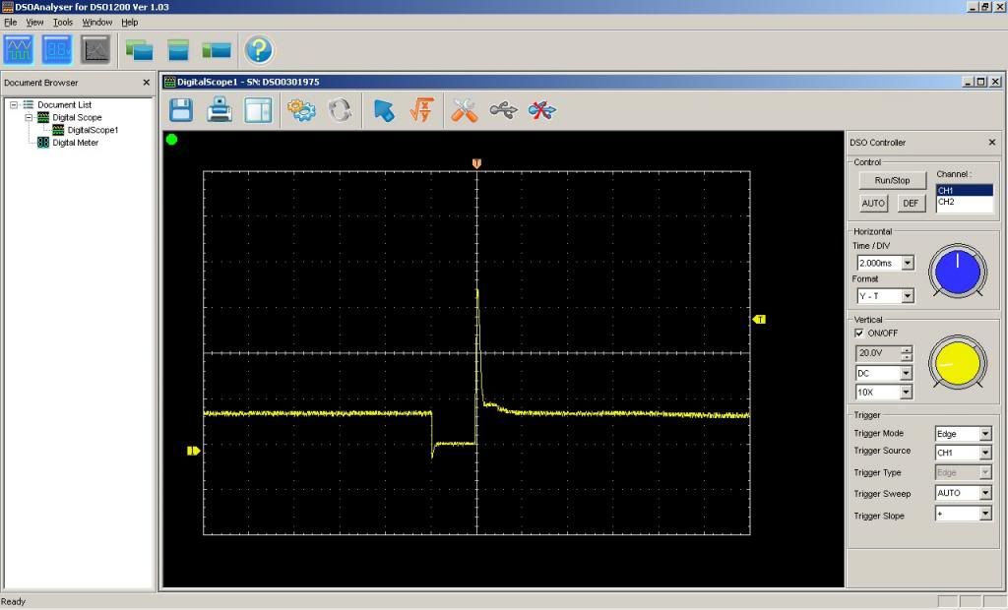The height and width of the screenshot is (610, 1008).
Task: Click the tile windows vertically icon
Action: coord(217,49)
